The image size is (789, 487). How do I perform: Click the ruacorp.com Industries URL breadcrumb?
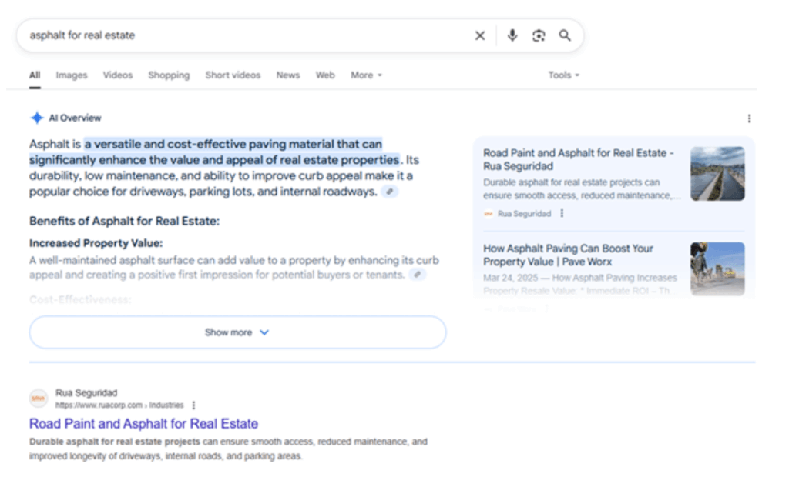[119, 405]
